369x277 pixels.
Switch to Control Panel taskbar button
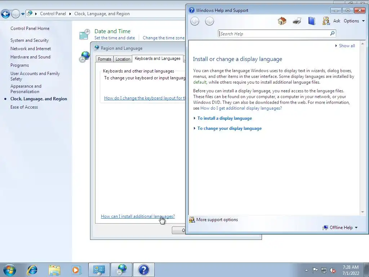pyautogui.click(x=99, y=270)
